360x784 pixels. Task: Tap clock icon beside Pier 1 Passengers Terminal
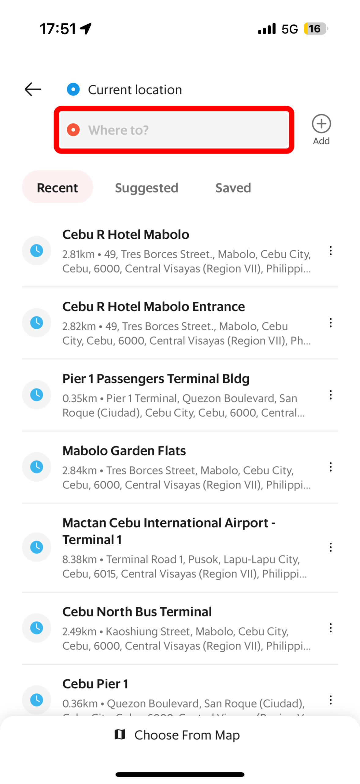point(36,394)
